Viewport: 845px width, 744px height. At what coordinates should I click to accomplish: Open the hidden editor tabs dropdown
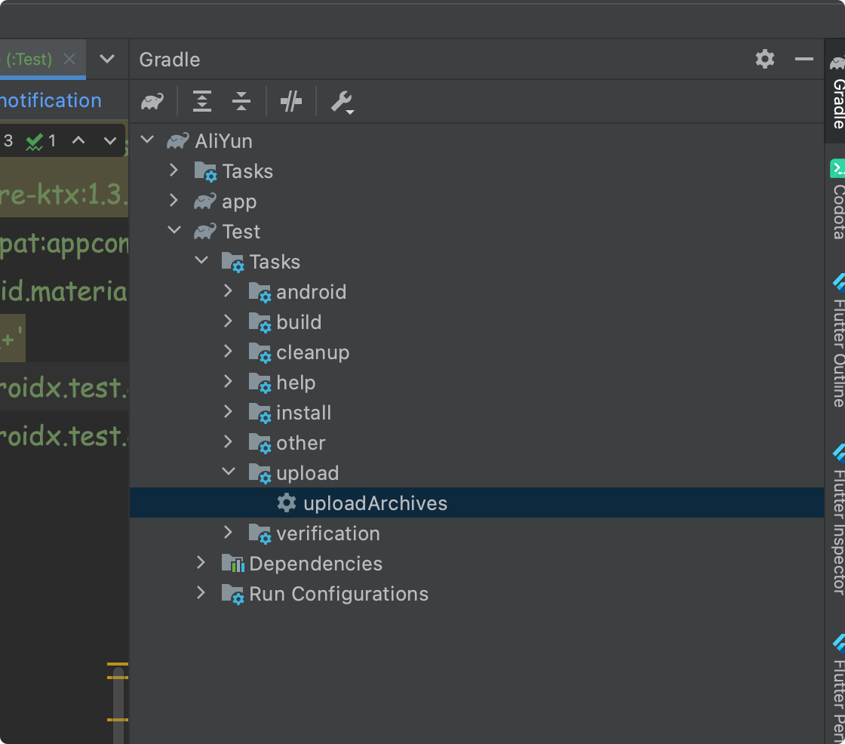(107, 59)
